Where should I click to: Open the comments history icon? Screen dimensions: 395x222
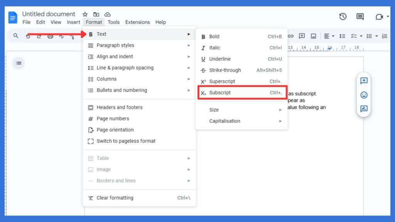tap(360, 17)
